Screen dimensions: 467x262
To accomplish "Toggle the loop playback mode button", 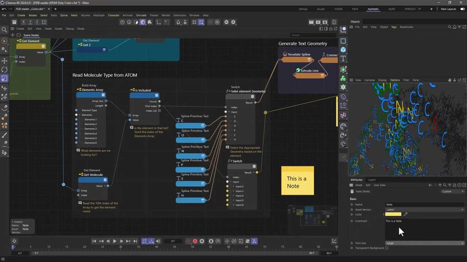I will 145,241.
